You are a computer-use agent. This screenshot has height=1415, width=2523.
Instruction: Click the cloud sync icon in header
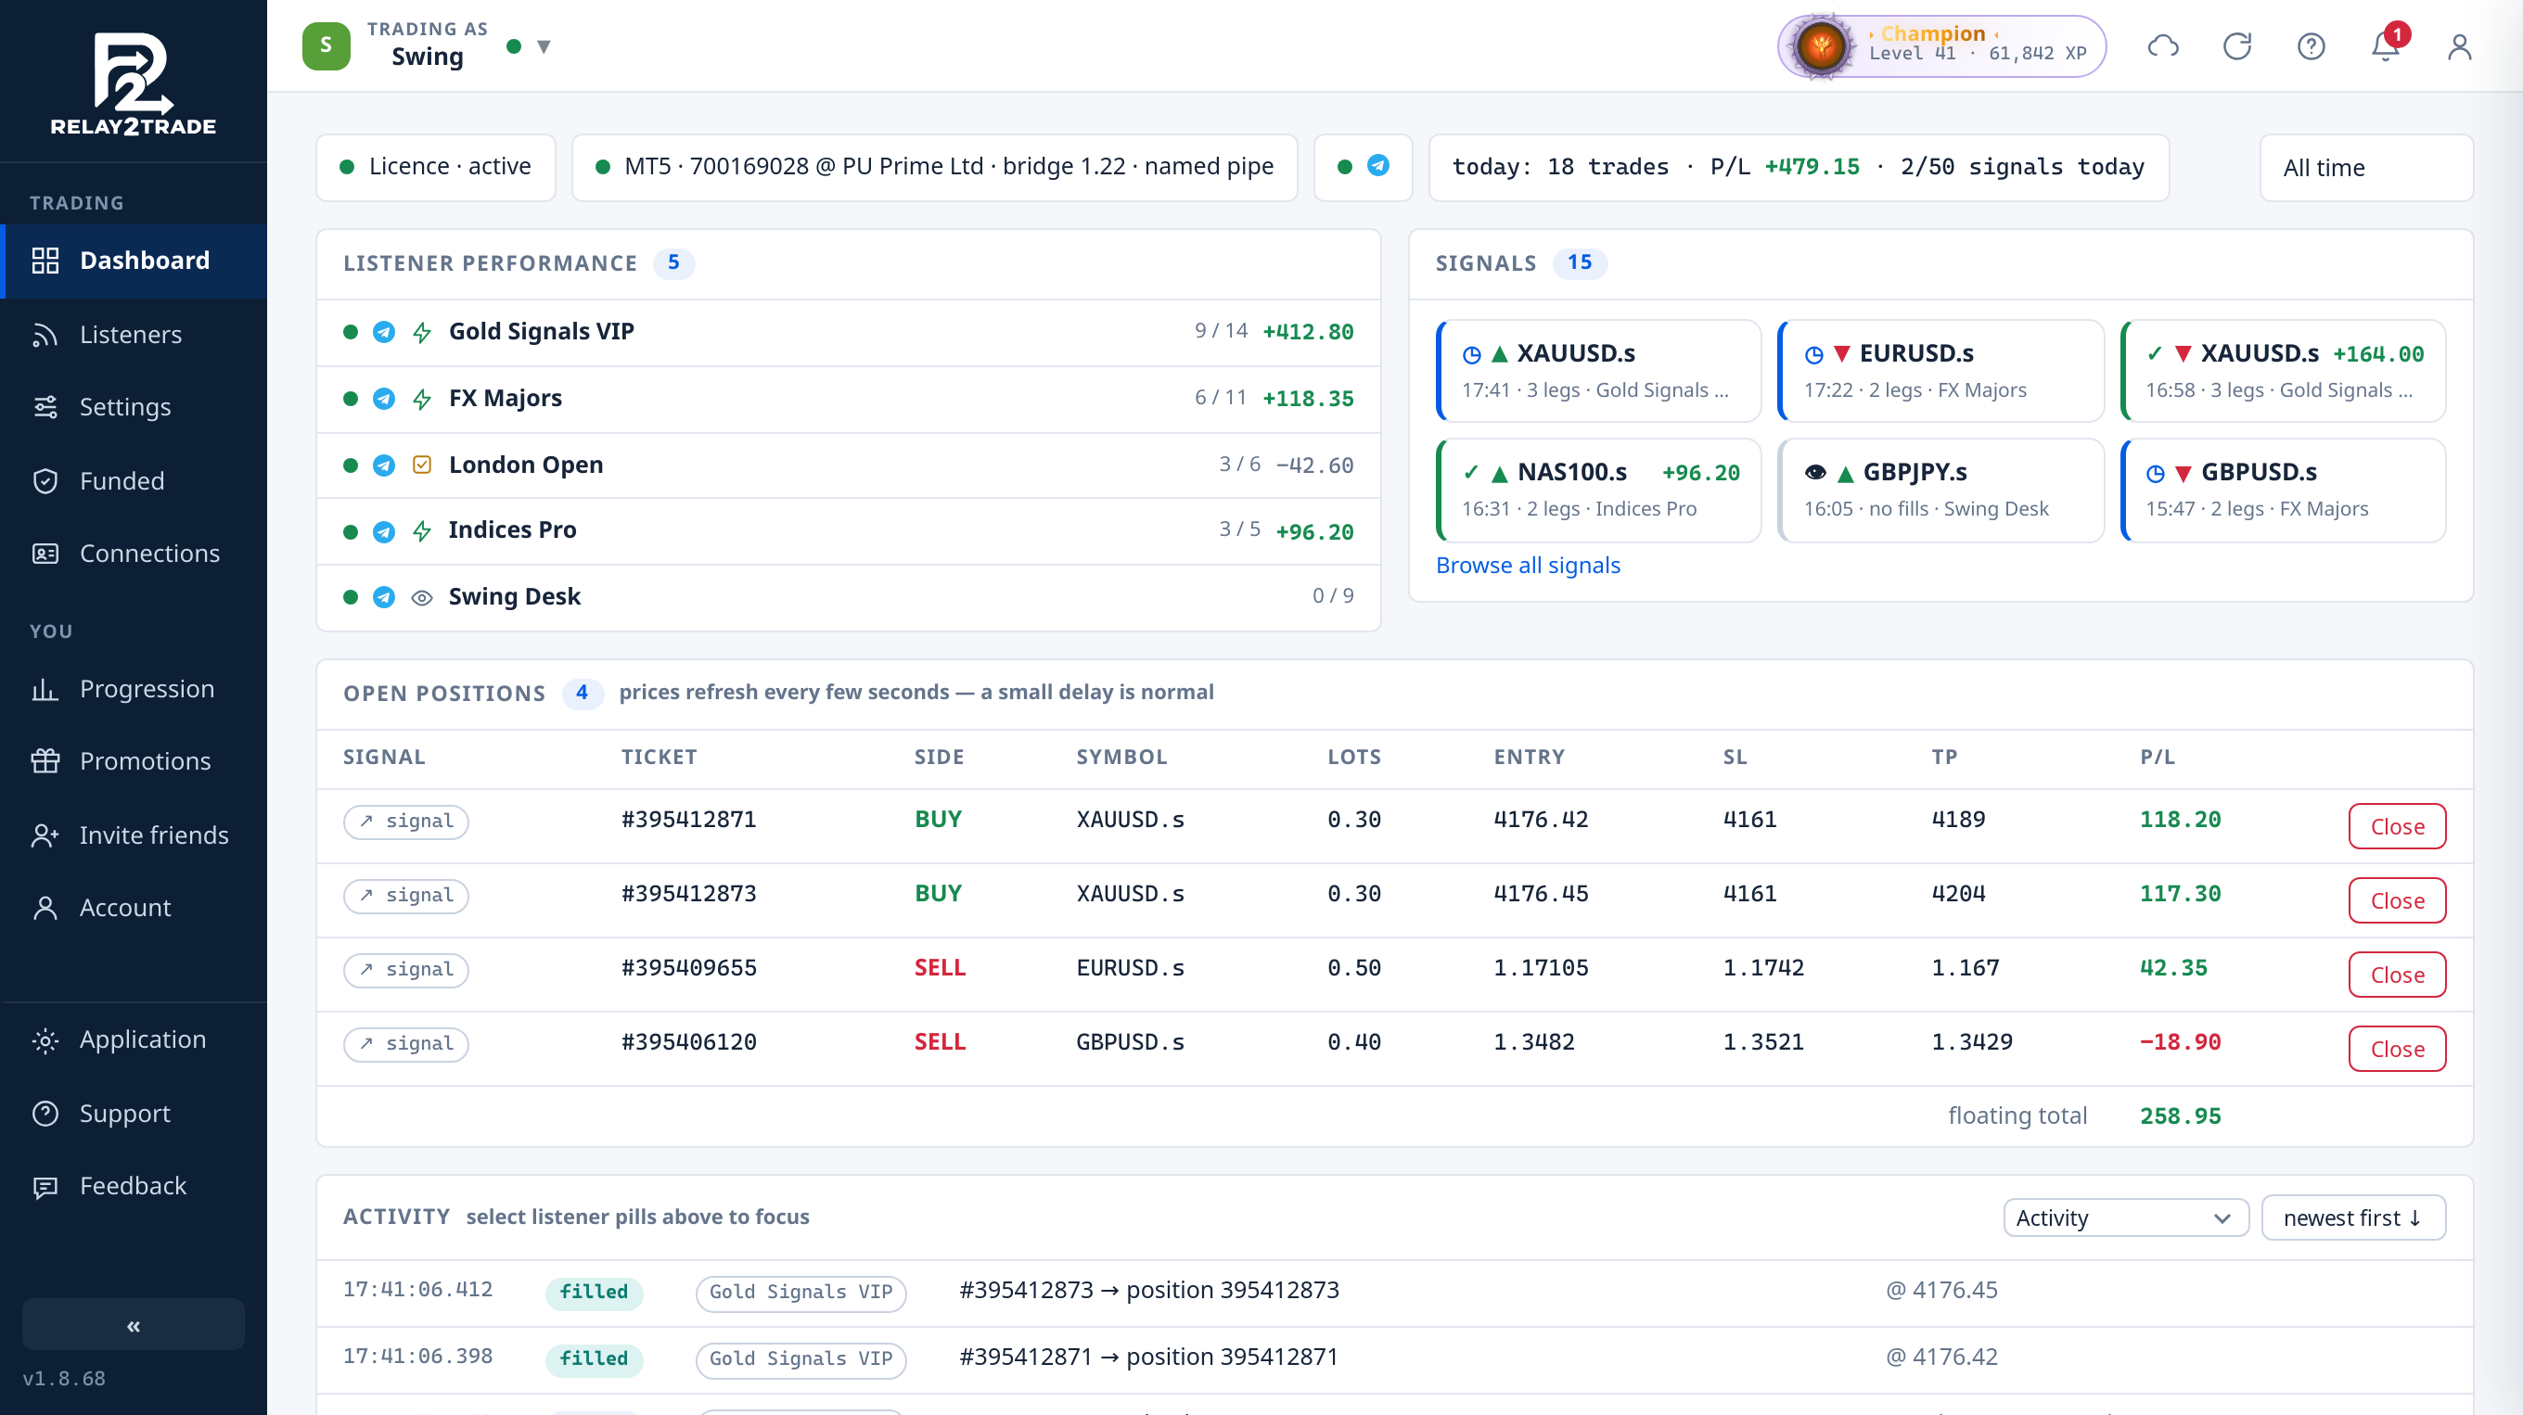pyautogui.click(x=2162, y=46)
